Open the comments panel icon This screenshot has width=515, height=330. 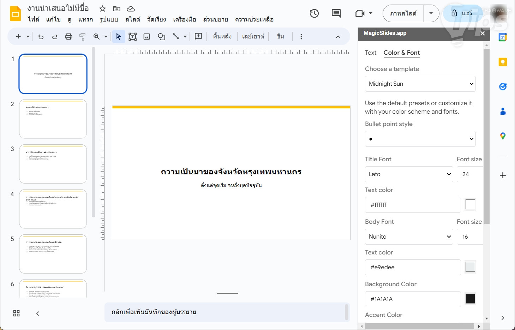(336, 13)
